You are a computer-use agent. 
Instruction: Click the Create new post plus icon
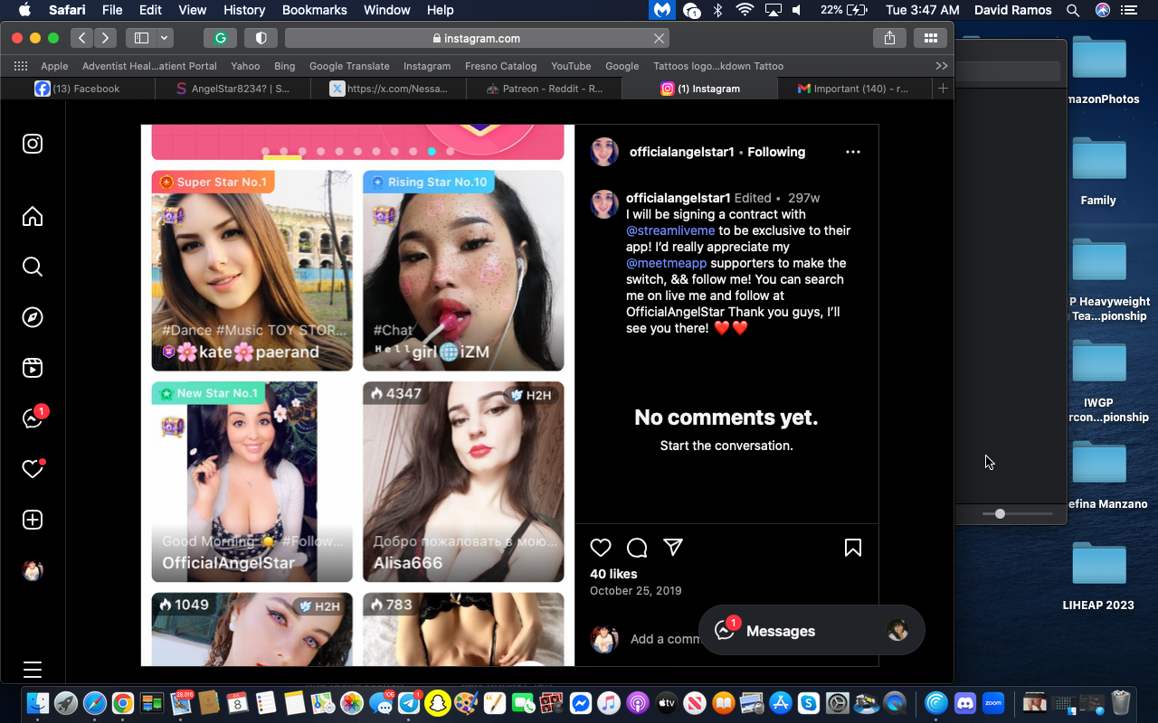(x=33, y=520)
